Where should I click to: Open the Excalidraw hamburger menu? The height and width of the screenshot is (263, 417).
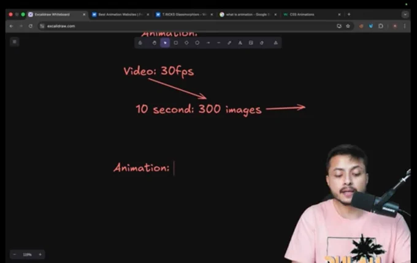pyautogui.click(x=15, y=42)
